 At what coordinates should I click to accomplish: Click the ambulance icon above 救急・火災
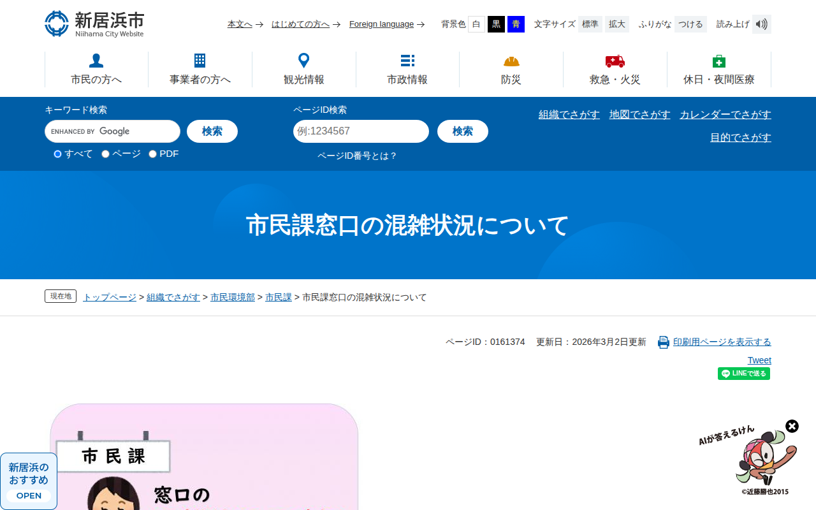tap(615, 61)
